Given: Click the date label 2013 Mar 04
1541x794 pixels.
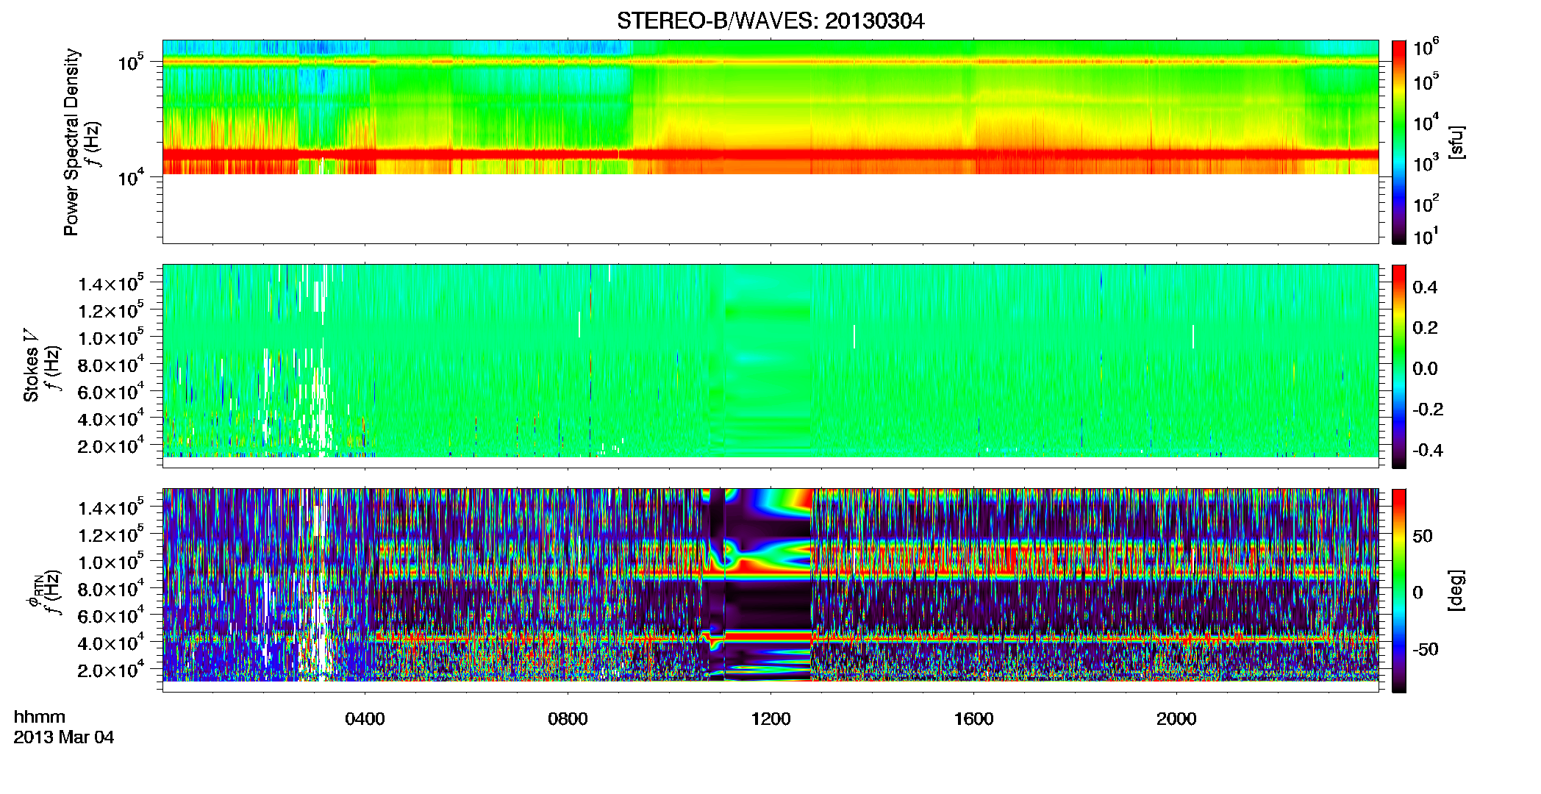Looking at the screenshot, I should tap(64, 737).
